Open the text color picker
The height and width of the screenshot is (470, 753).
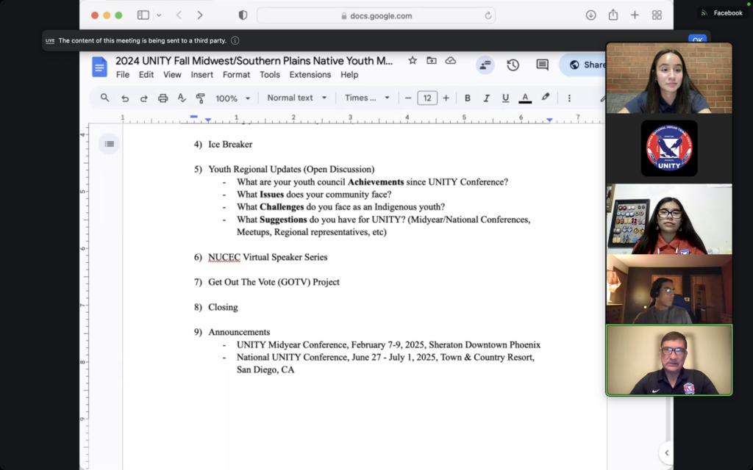click(525, 98)
